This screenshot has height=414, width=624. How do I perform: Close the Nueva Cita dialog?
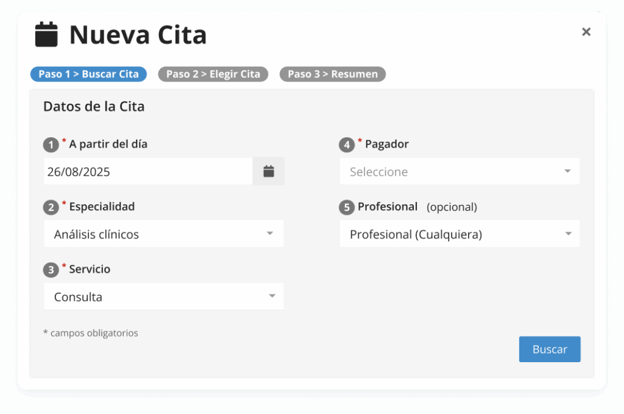[x=586, y=32]
